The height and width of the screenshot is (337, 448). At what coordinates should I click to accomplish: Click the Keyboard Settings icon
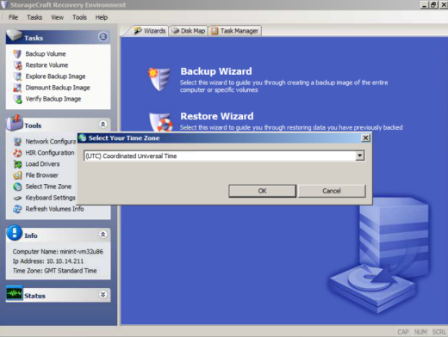(x=17, y=198)
